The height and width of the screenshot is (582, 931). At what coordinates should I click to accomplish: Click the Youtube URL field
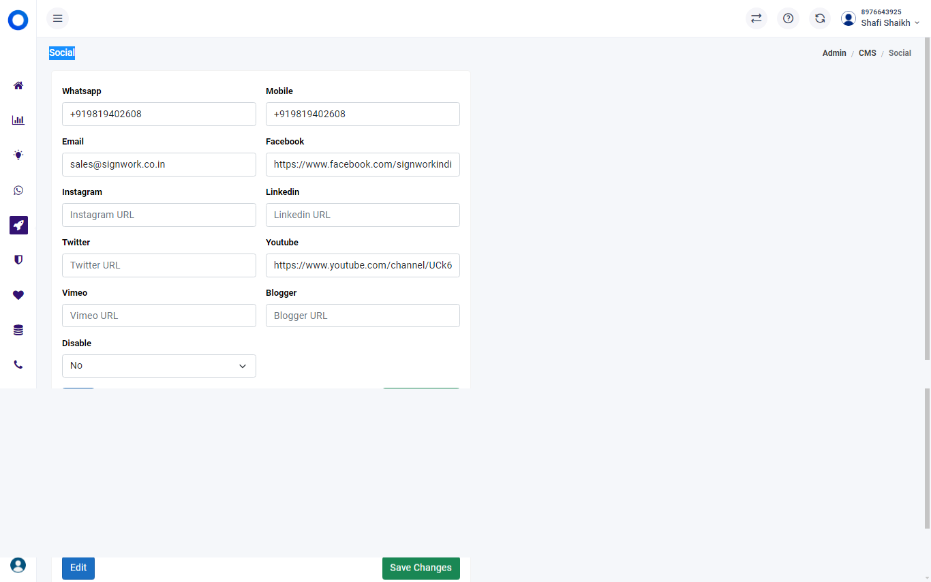tap(363, 265)
